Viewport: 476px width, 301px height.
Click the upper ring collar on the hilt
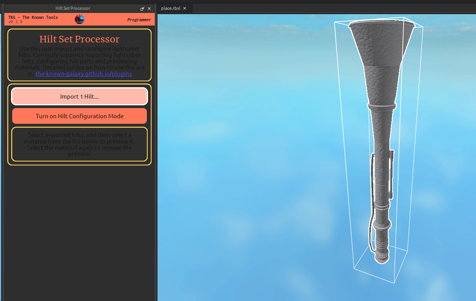click(381, 105)
